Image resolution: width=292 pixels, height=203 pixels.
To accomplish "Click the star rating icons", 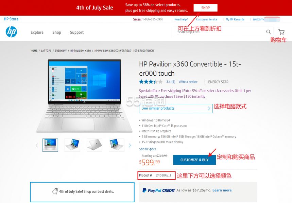I will [151, 81].
